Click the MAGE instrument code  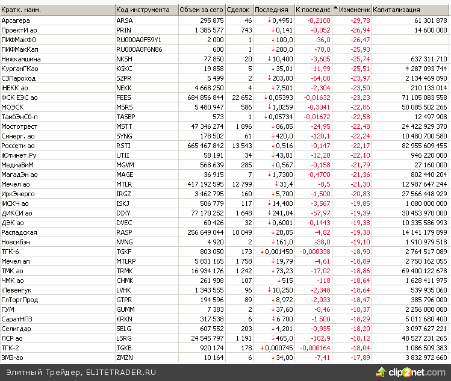pyautogui.click(x=125, y=175)
